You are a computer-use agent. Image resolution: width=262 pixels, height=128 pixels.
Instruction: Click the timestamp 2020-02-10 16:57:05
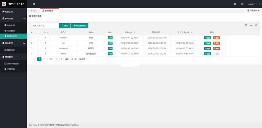(x=184, y=54)
